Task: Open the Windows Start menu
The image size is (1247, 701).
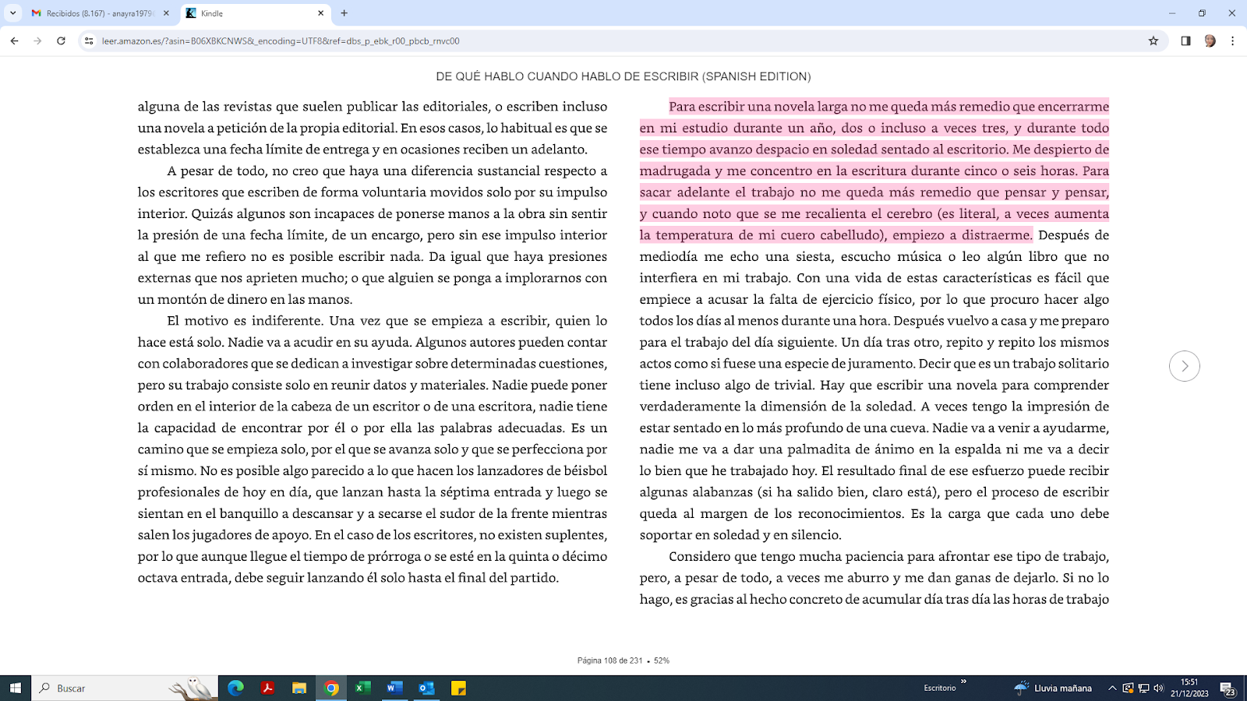Action: (15, 688)
